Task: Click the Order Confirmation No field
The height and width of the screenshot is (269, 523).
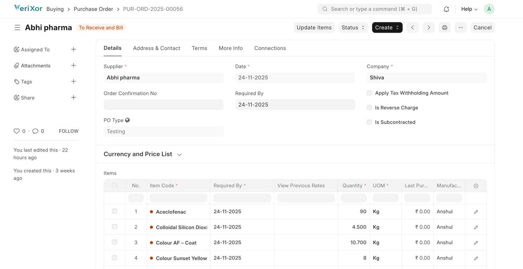Action: click(x=163, y=104)
